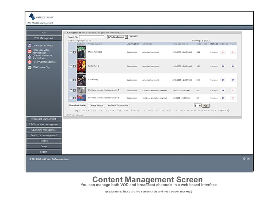Open Broadcast Management section
Image resolution: width=274 pixels, height=205 pixels.
pos(44,119)
